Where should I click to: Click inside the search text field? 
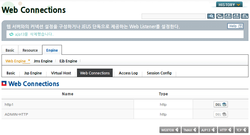(x=173, y=16)
